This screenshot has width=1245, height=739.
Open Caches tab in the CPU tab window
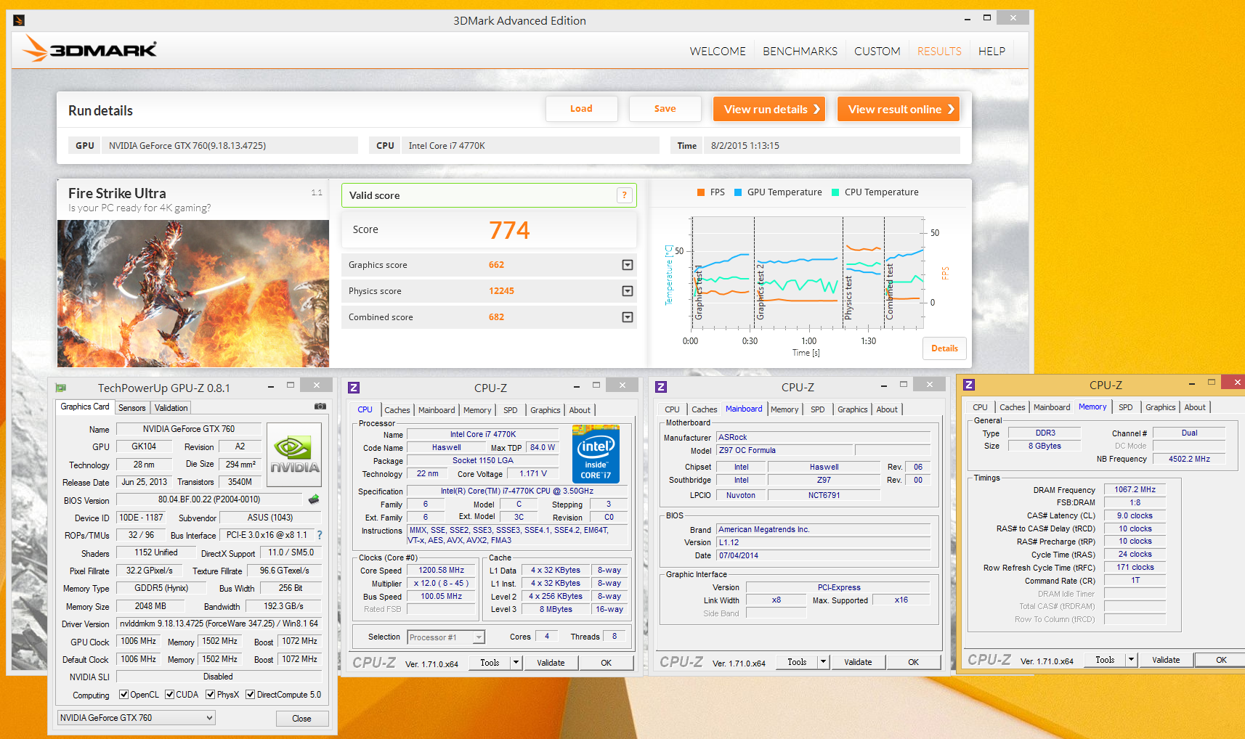coord(397,410)
